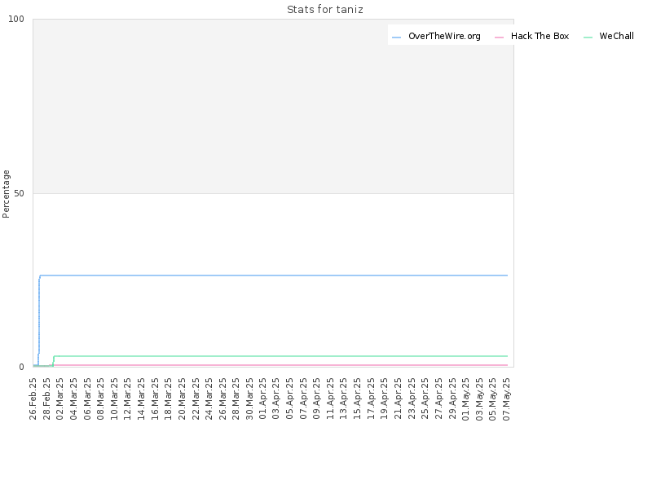Screen dimensions: 652x489
Task: Click the 05.Apr.25 date label
Action: pos(290,399)
